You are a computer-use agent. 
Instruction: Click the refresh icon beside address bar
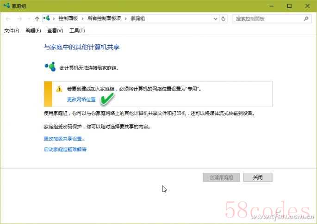coord(223,19)
